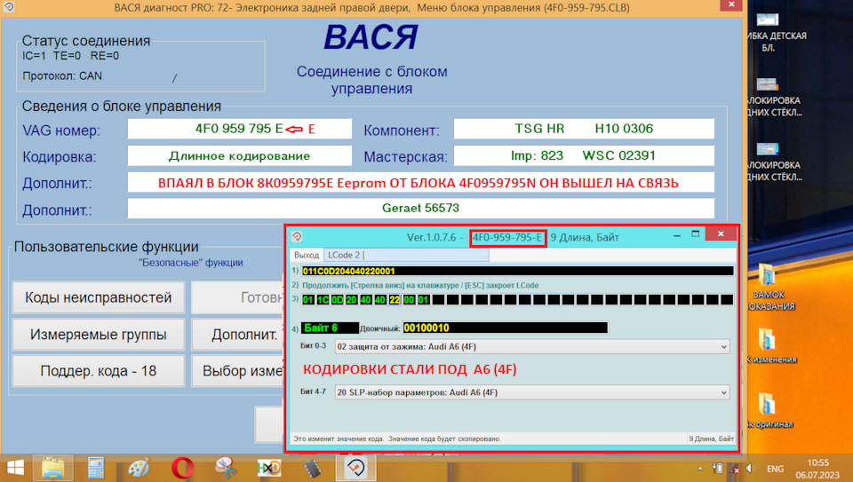Close the LCode window
Screen dimensions: 853x482
click(721, 233)
